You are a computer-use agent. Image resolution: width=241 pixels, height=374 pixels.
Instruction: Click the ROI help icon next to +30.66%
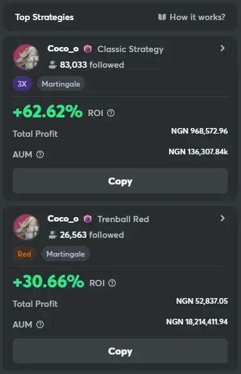tap(112, 283)
